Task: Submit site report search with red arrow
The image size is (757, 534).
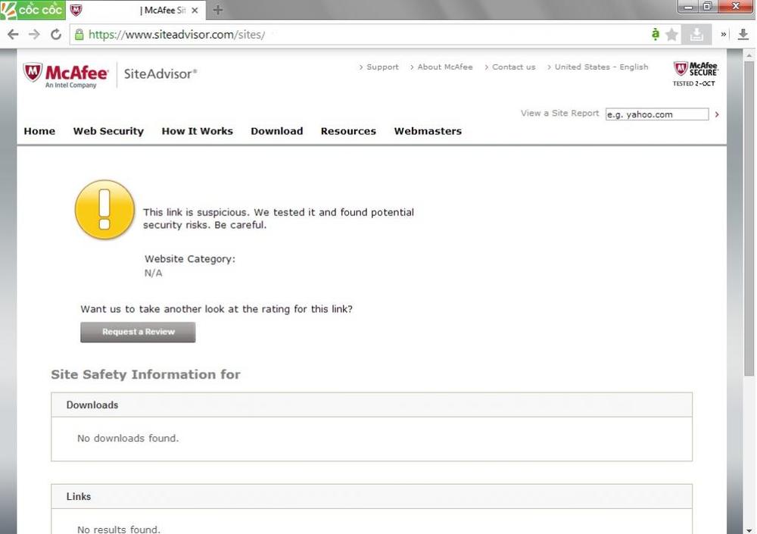Action: [717, 114]
